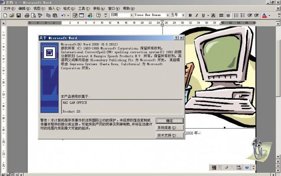The image size is (281, 176).
Task: Open Print Preview from toolbar
Action: tap(34, 16)
